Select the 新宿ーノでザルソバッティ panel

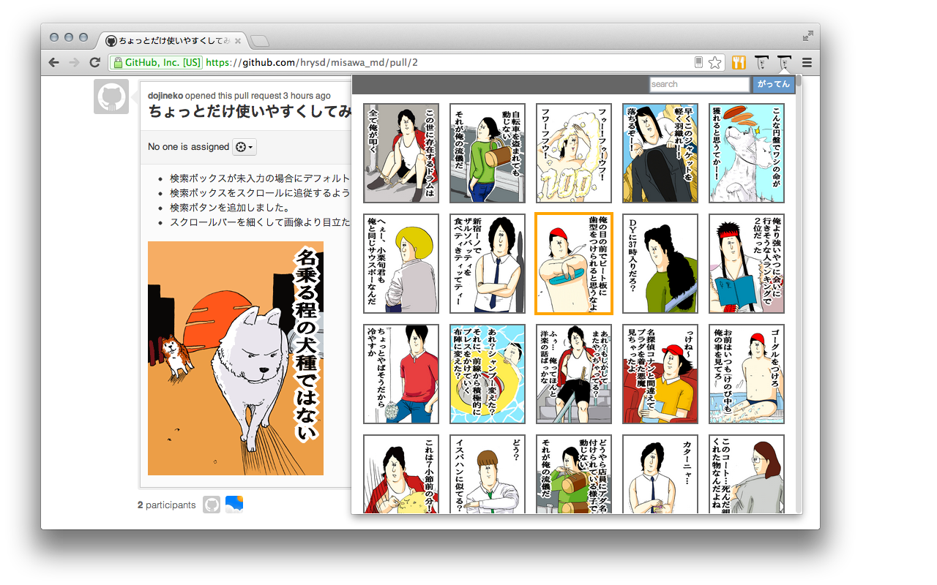tap(488, 263)
